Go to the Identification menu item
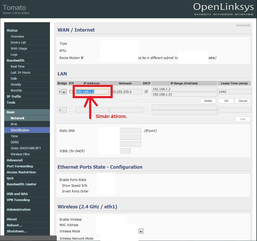Image resolution: width=257 pixels, height=241 pixels. click(x=20, y=130)
